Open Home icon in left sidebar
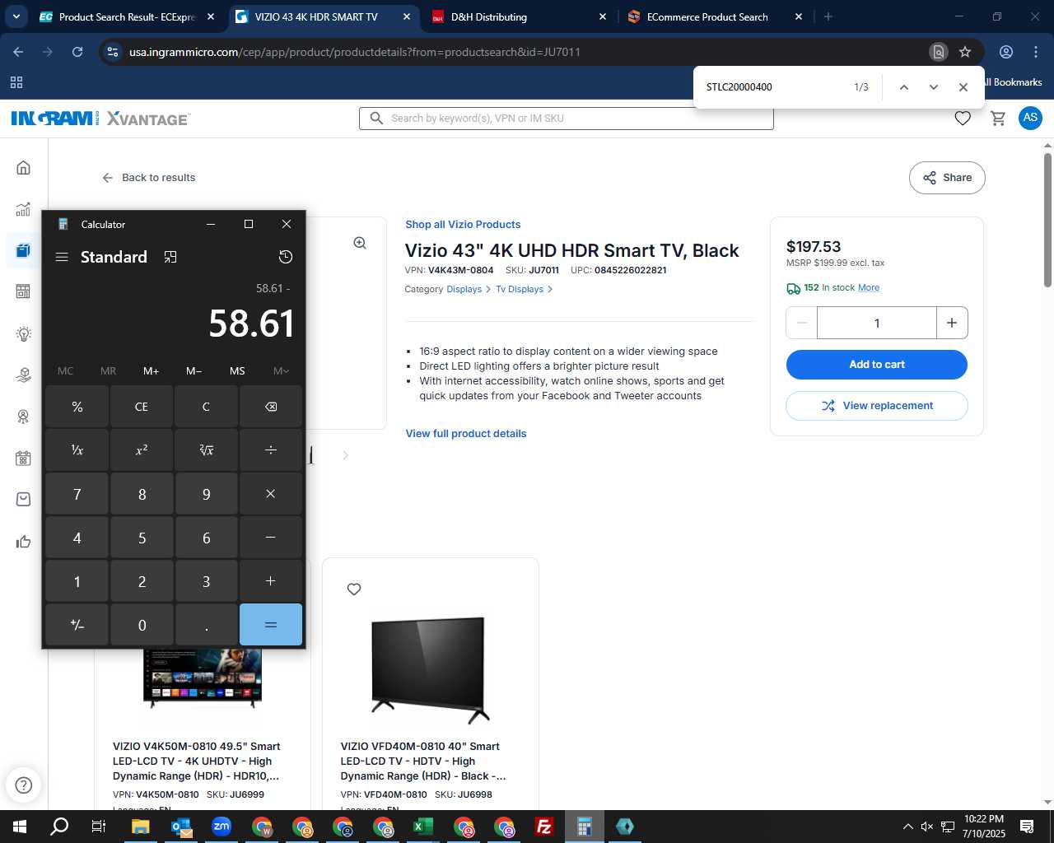Image resolution: width=1054 pixels, height=843 pixels. click(23, 168)
